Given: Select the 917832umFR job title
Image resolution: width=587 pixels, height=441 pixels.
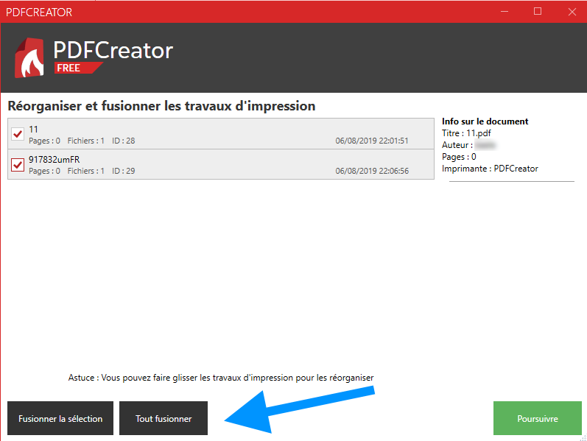Looking at the screenshot, I should [x=55, y=160].
